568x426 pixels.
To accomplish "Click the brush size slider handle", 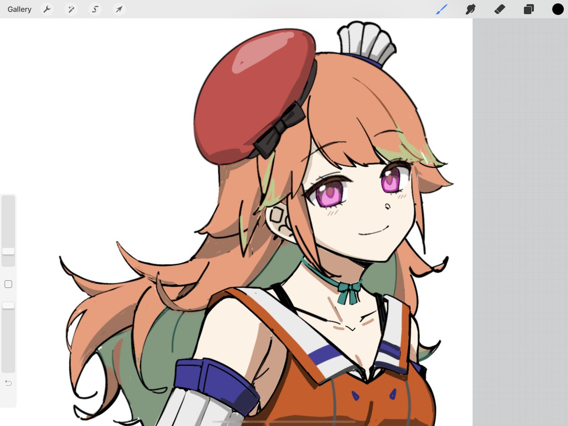I will coord(8,251).
